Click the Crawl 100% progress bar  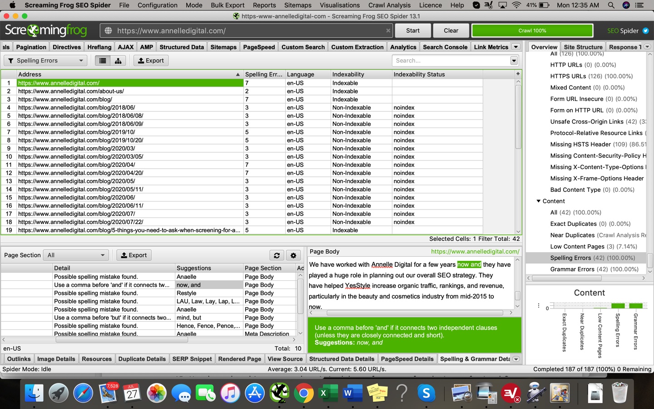pos(532,30)
